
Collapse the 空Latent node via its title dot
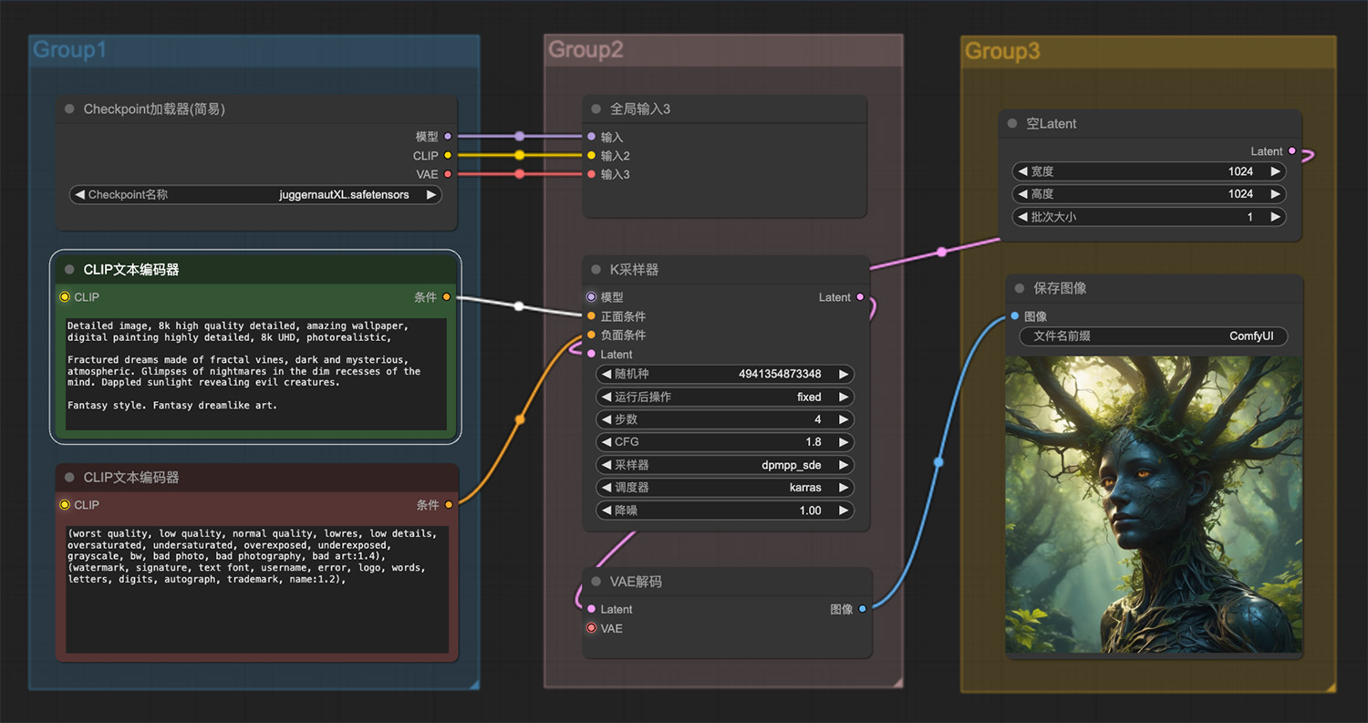1012,124
